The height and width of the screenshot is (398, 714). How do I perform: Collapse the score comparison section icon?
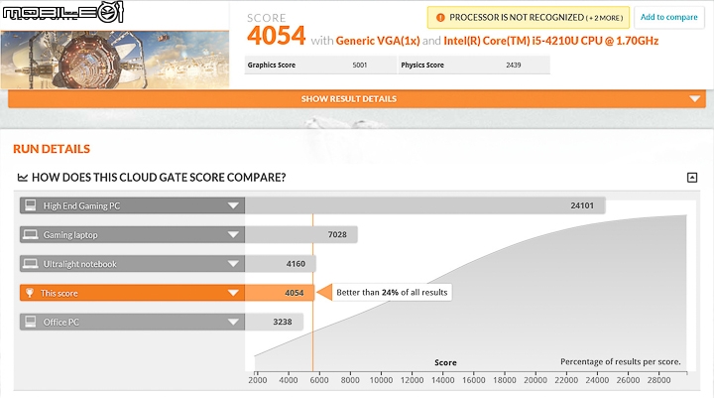click(692, 178)
